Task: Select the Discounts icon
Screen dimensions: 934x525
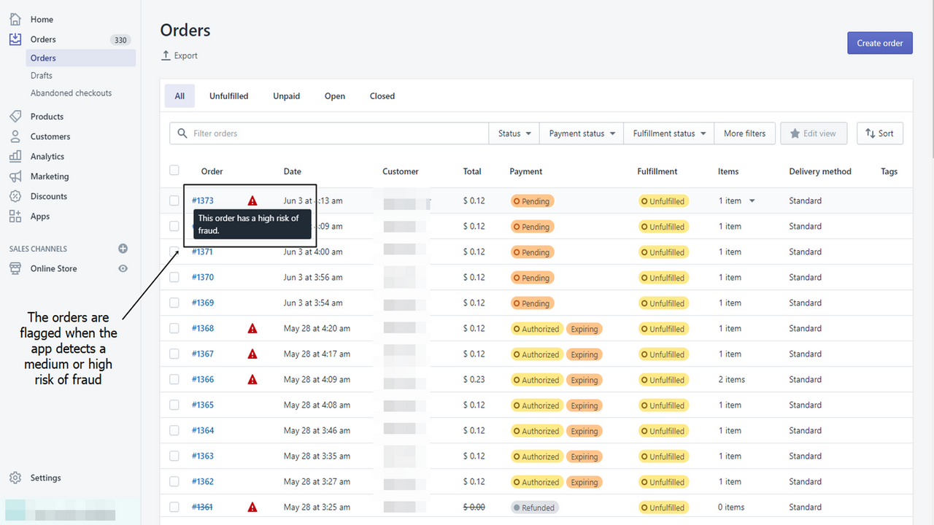Action: [15, 195]
